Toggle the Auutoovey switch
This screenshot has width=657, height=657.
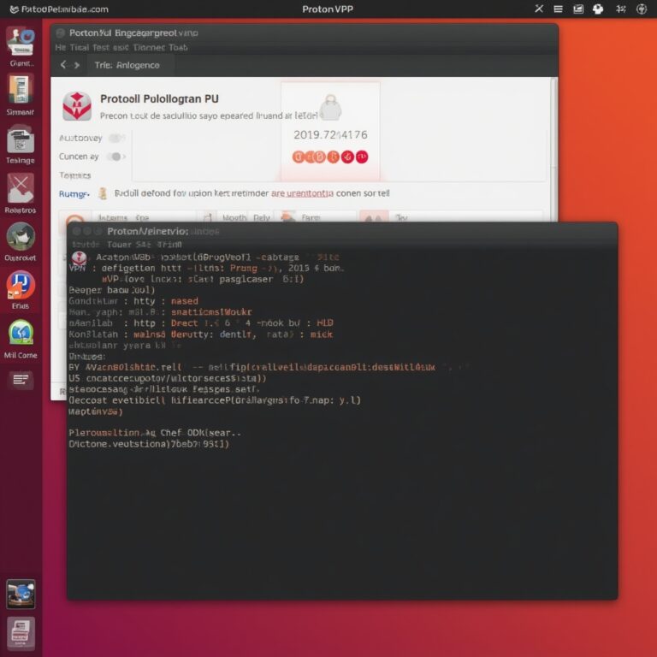click(116, 138)
